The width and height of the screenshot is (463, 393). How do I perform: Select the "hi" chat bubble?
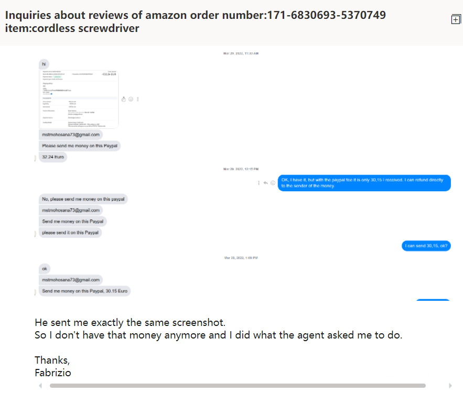click(44, 64)
